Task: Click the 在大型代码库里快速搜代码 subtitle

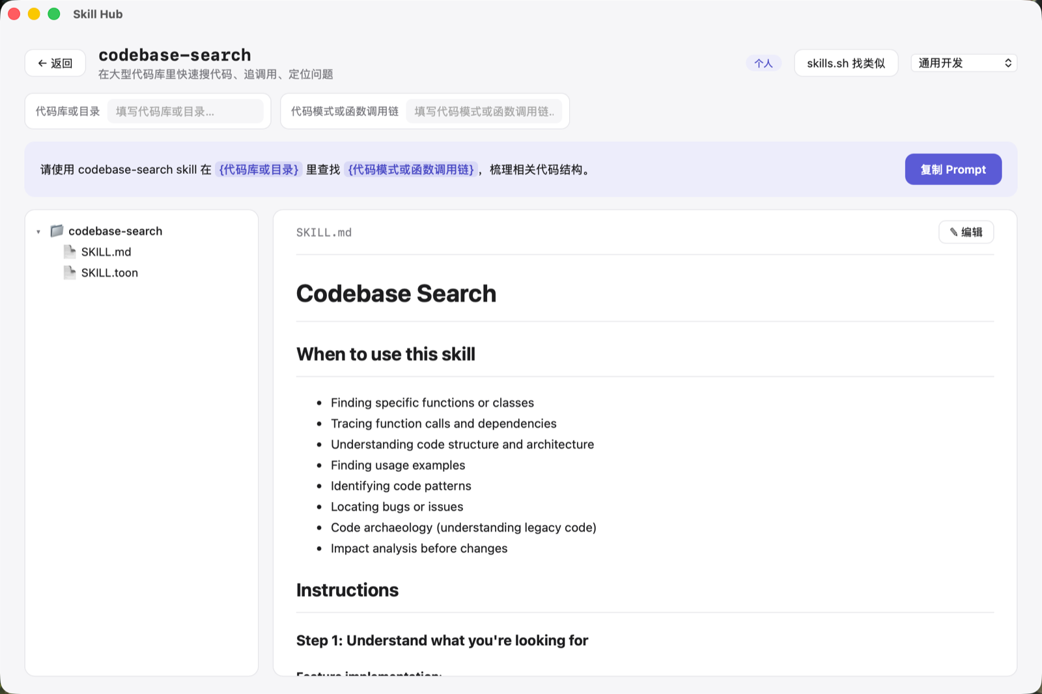Action: tap(216, 74)
